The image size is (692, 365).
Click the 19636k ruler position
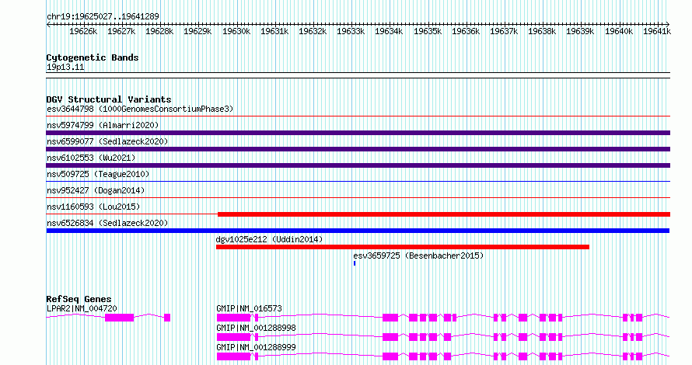[x=466, y=31]
